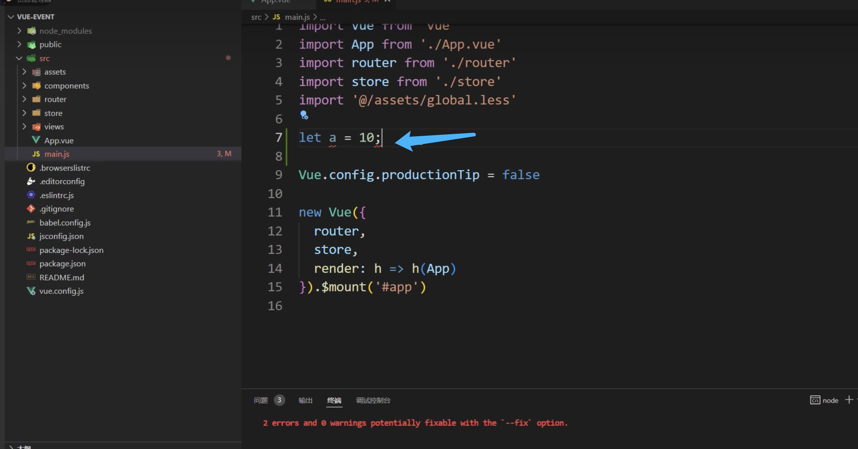Click the JS icon beside main.js in explorer
This screenshot has height=449, width=858.
tap(36, 154)
